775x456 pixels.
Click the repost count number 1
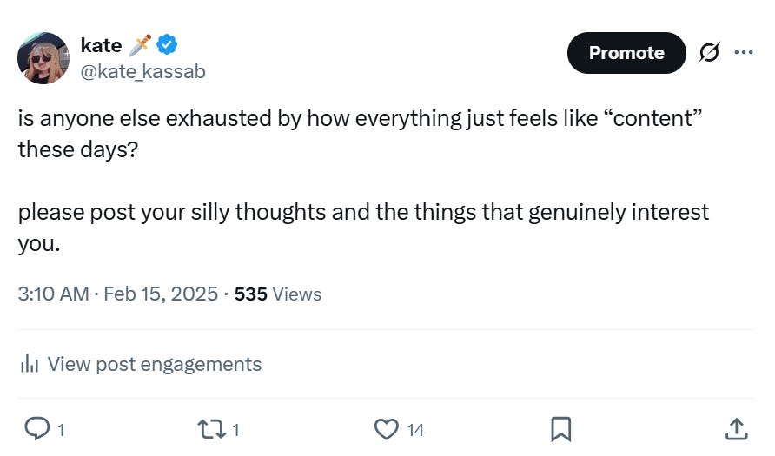pyautogui.click(x=235, y=430)
